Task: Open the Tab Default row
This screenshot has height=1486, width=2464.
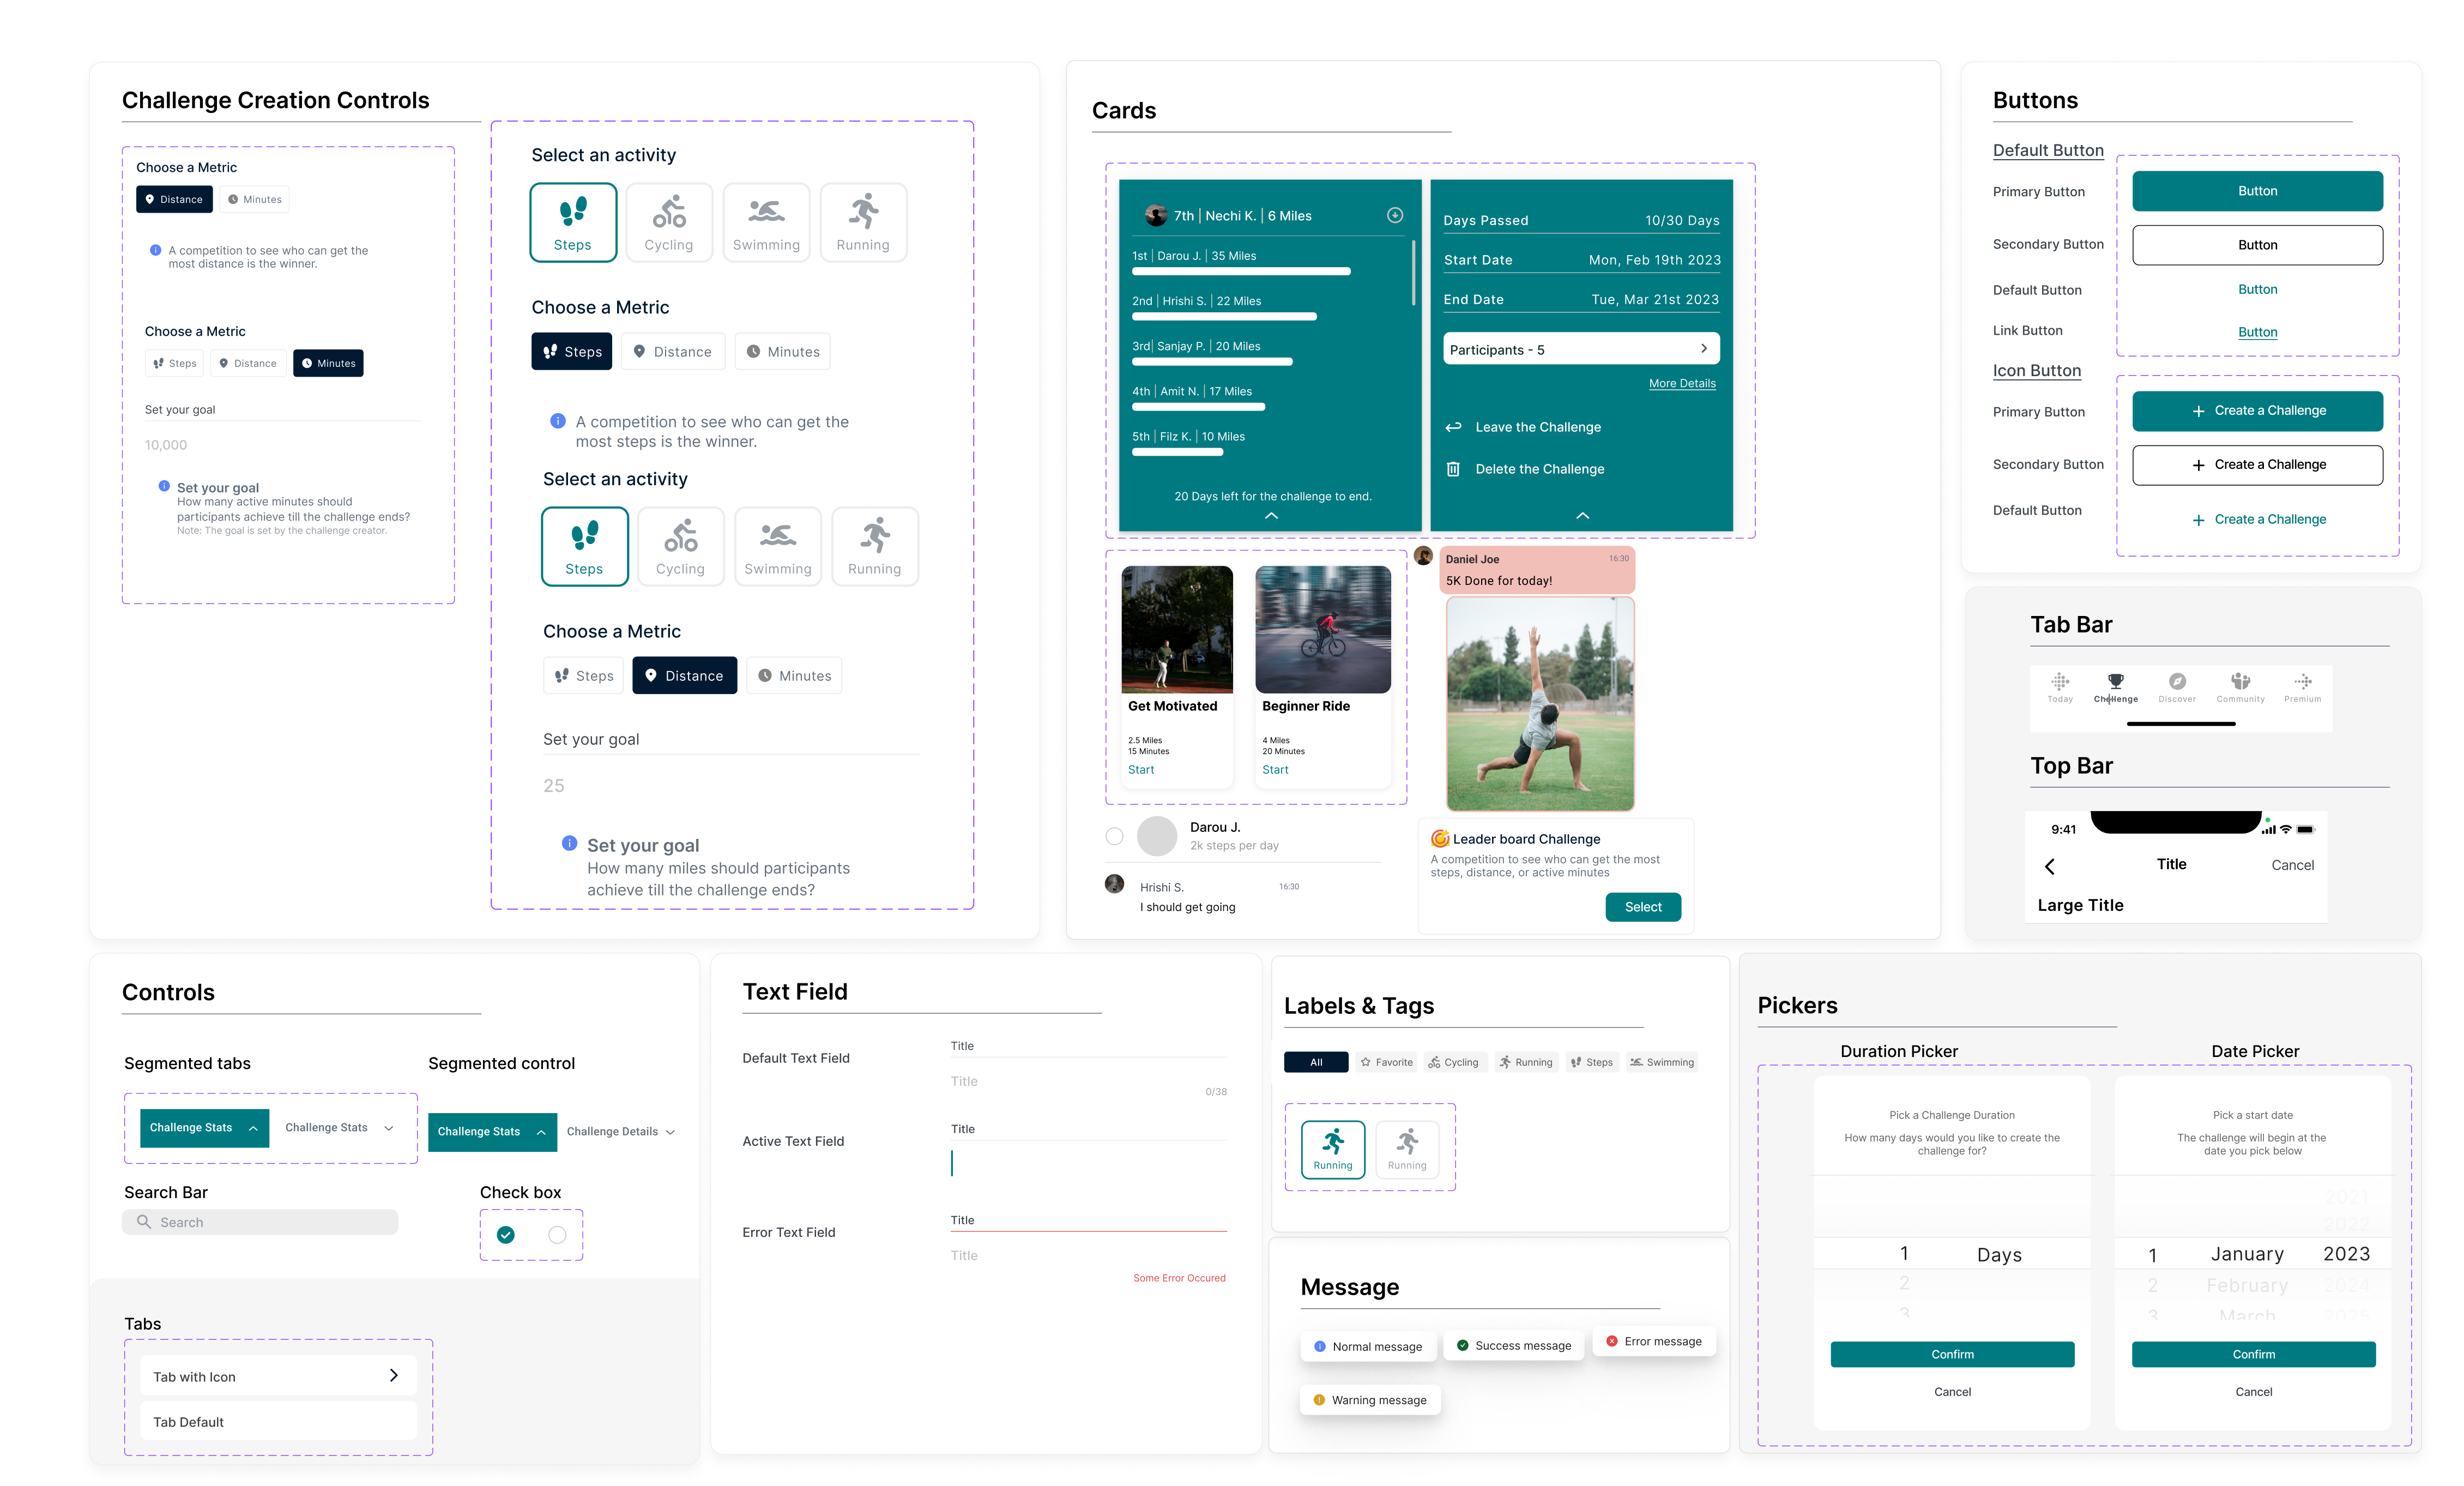Action: (278, 1421)
